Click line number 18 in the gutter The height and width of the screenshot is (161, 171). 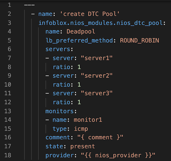[8, 155]
